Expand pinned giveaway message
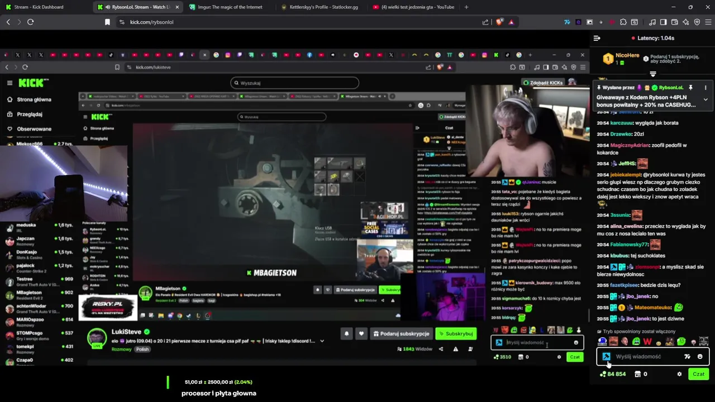 pyautogui.click(x=706, y=99)
